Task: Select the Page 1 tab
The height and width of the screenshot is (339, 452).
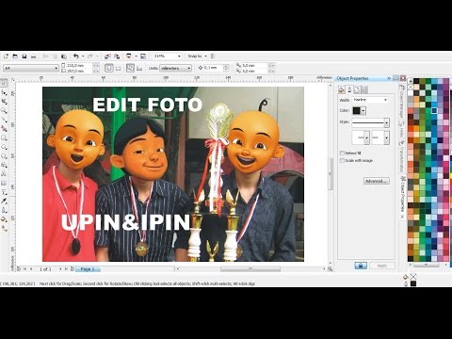Action: coord(88,269)
